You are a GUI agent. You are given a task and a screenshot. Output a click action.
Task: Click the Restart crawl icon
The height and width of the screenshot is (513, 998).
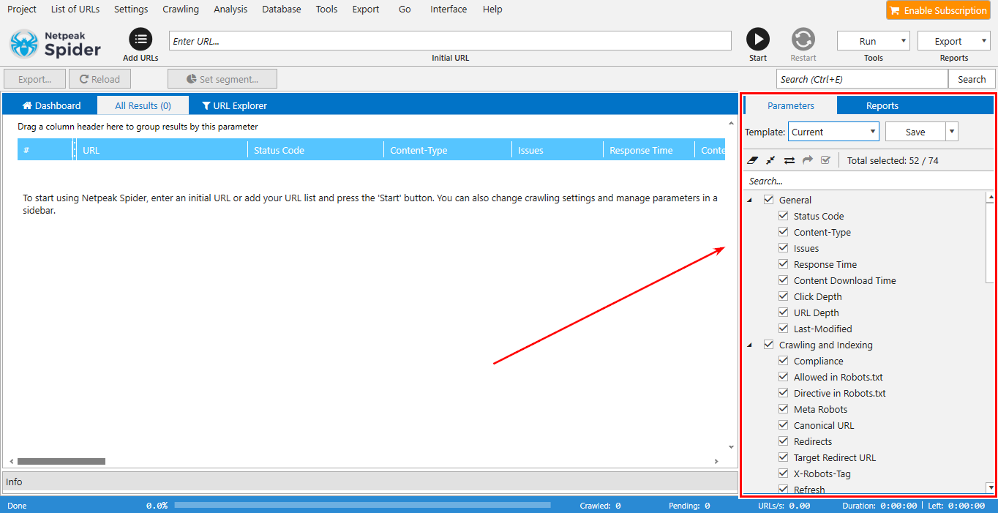[803, 40]
